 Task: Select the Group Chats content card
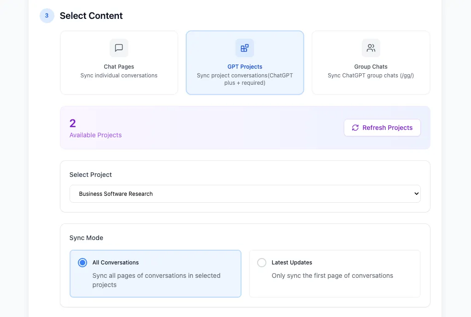click(371, 63)
